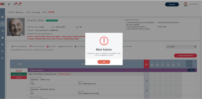Click the Med administered checkmark legend icon

click(12, 46)
